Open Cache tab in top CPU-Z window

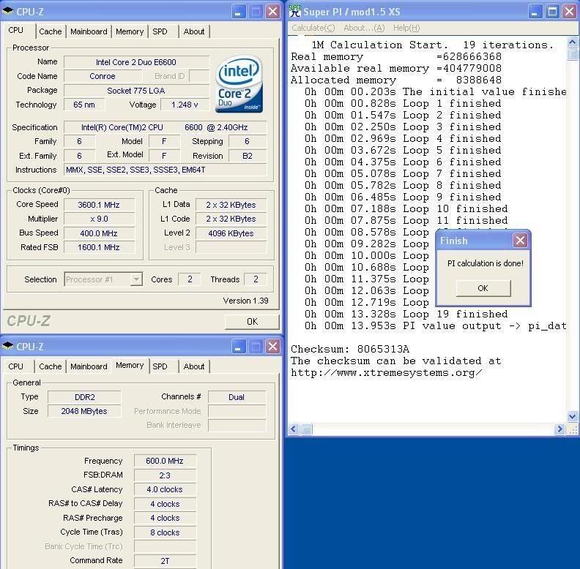pyautogui.click(x=51, y=31)
